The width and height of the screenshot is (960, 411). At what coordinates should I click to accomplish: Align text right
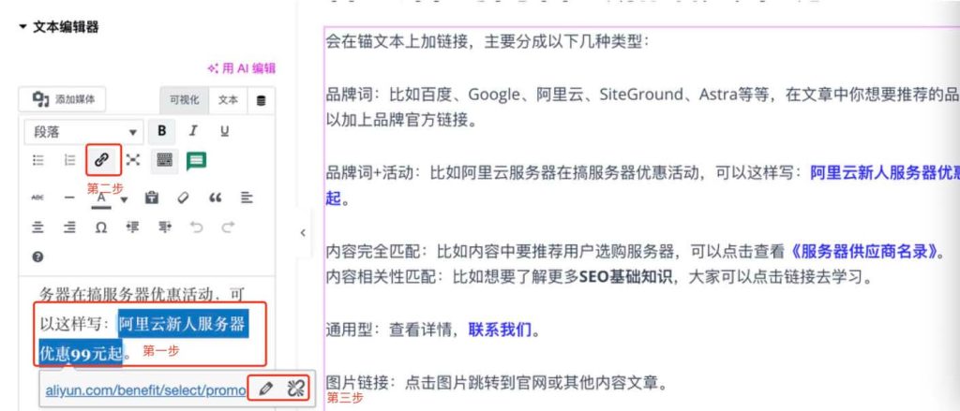point(69,228)
